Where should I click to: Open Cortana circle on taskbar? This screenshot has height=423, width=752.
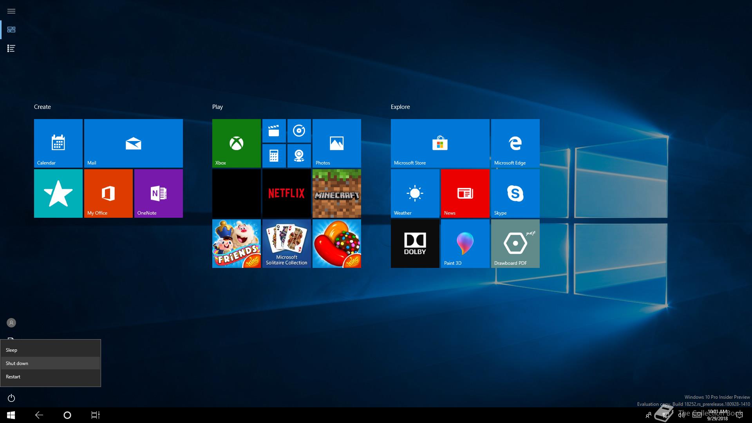tap(67, 415)
